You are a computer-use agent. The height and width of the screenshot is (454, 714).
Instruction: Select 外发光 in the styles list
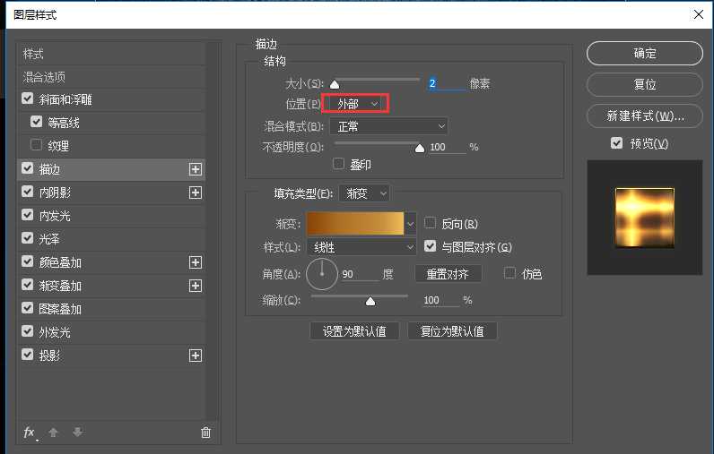click(55, 332)
